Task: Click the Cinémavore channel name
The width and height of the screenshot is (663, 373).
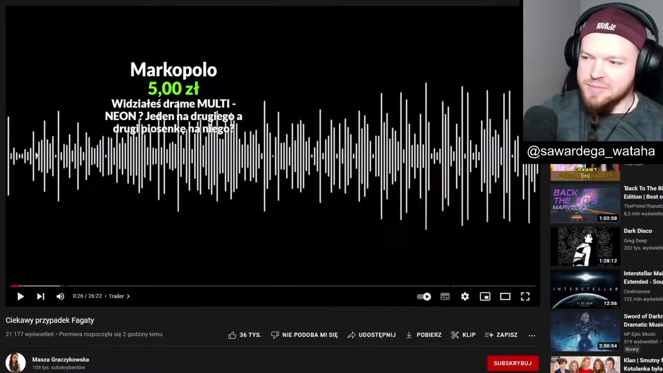Action: click(637, 291)
